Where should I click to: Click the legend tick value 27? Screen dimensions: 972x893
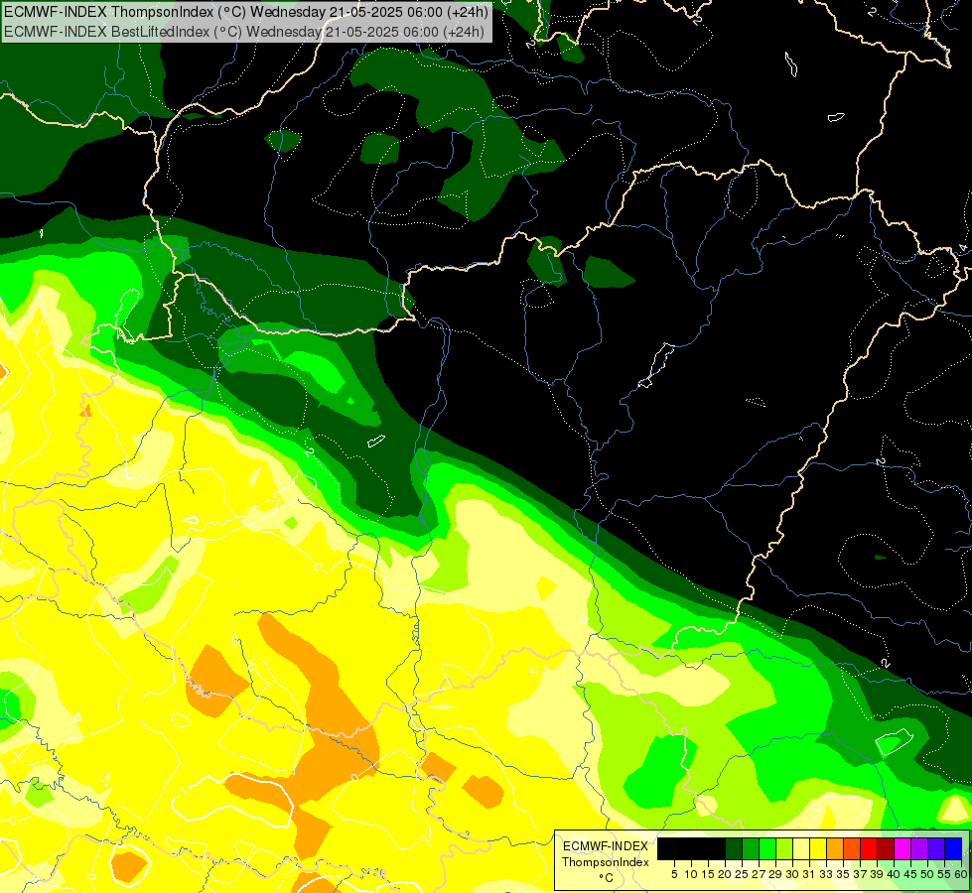(x=759, y=874)
